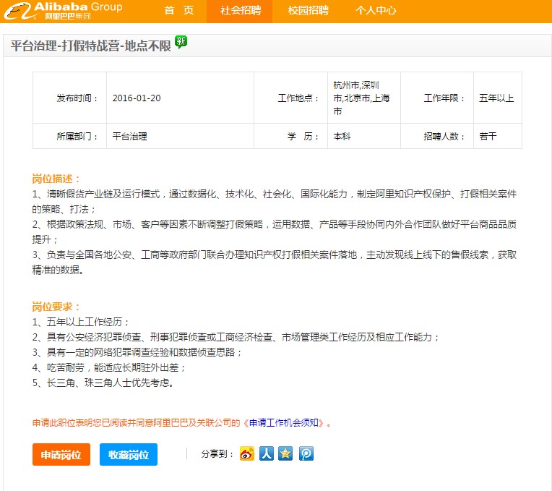Image resolution: width=552 pixels, height=491 pixels.
Task: Select requirement 长三角、珠三角人士优先考虑
Action: tap(103, 383)
